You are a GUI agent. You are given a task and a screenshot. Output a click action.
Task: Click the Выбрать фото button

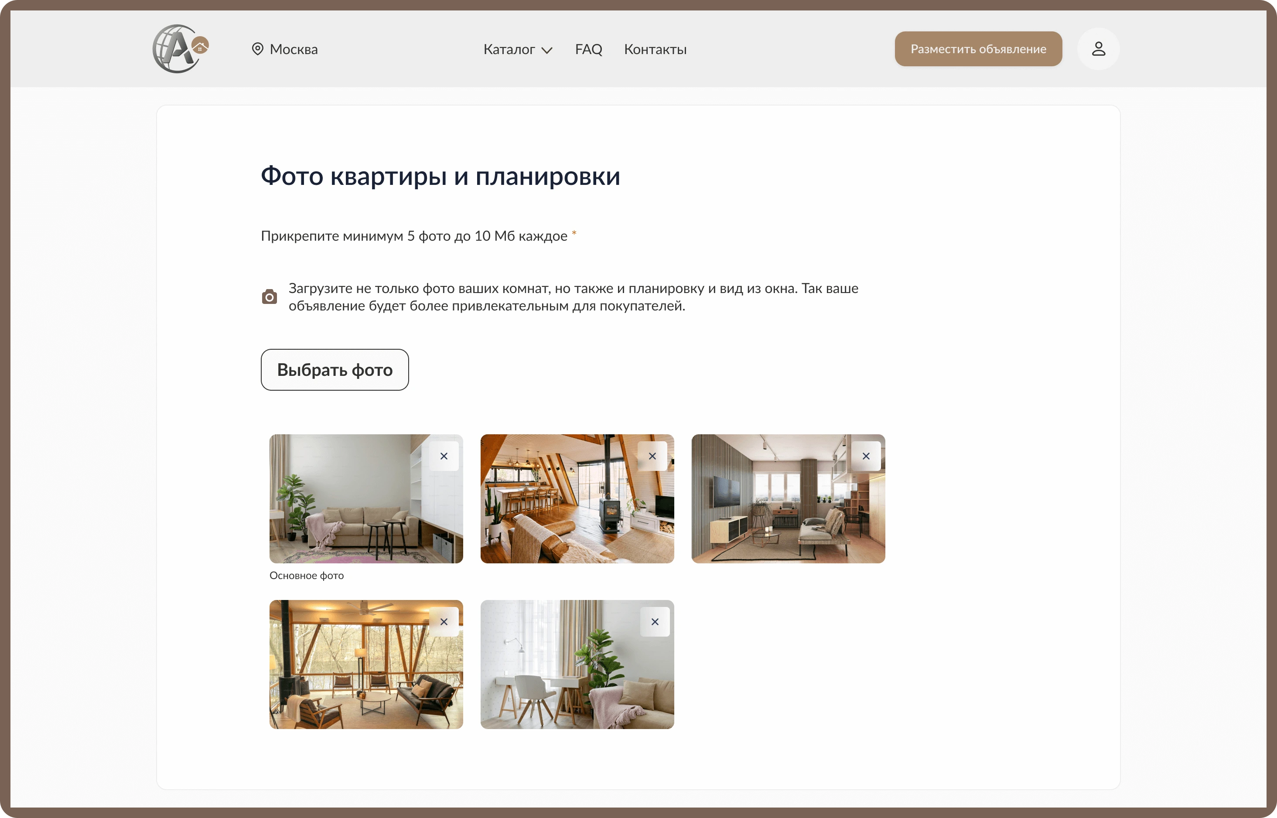click(x=335, y=370)
